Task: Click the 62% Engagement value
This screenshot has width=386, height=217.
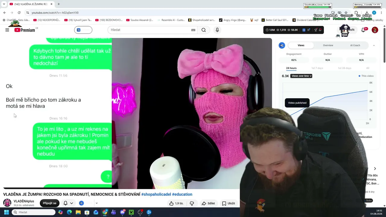Action: click(x=294, y=60)
